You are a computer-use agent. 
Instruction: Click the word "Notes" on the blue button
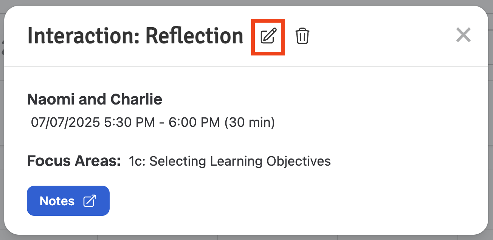[x=57, y=201]
